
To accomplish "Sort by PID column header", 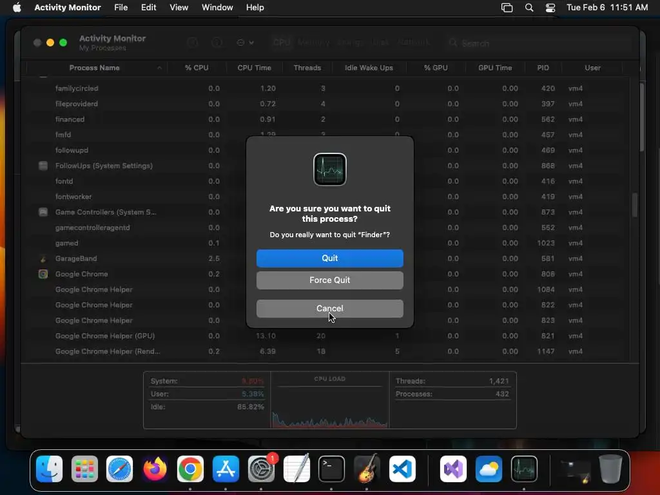I will (543, 68).
